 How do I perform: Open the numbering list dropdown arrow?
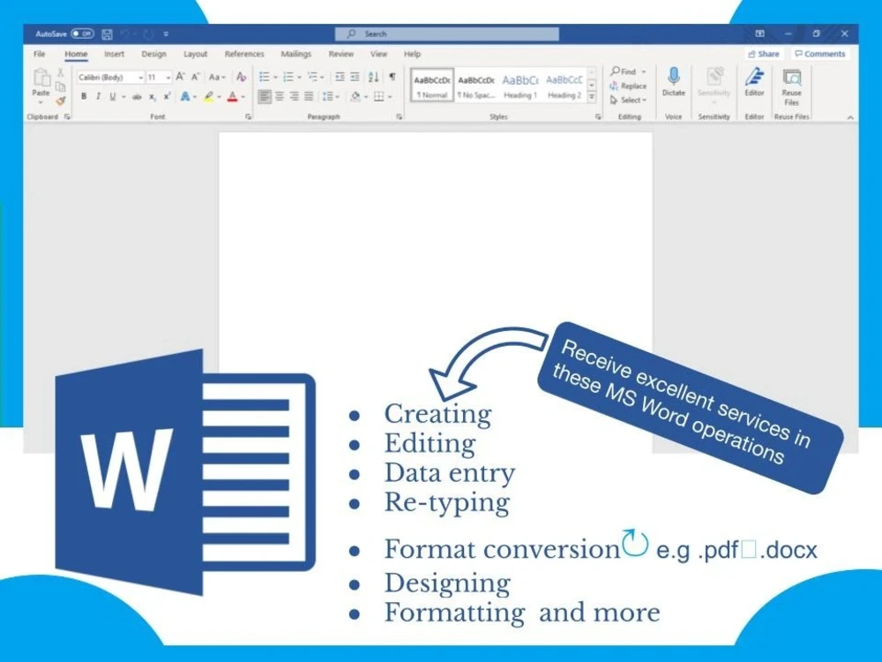[299, 77]
